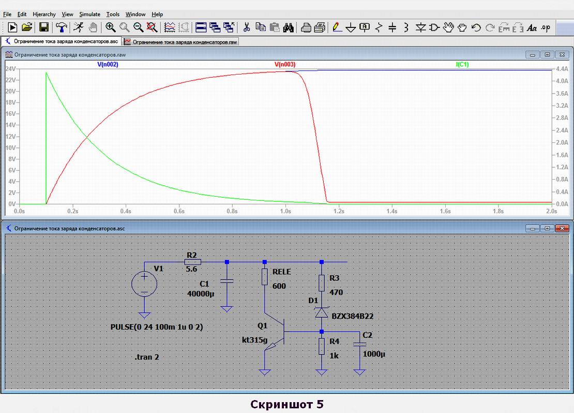Open the View menu
Screen dimensions: 574x413
(67, 14)
